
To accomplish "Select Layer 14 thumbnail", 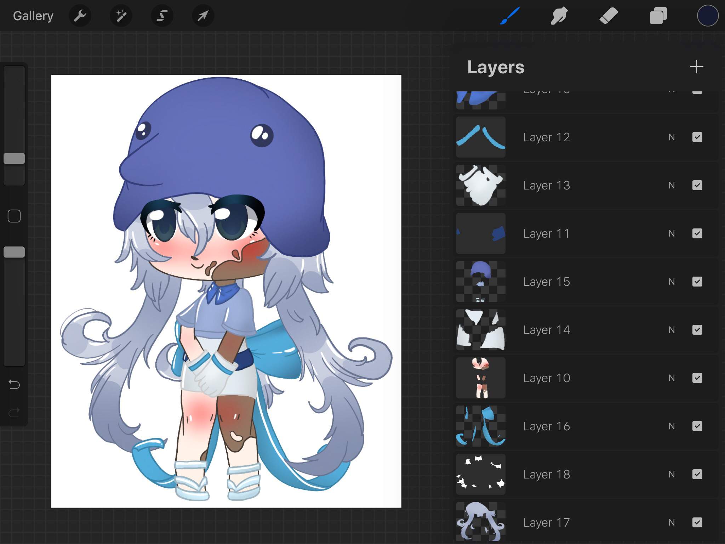I will tap(480, 330).
